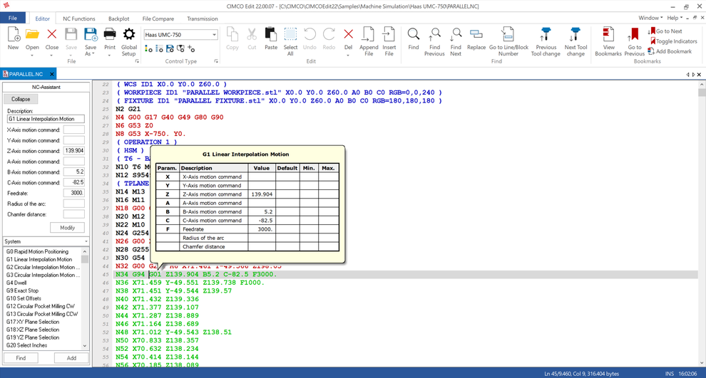
Task: Click the Add button
Action: 71,358
